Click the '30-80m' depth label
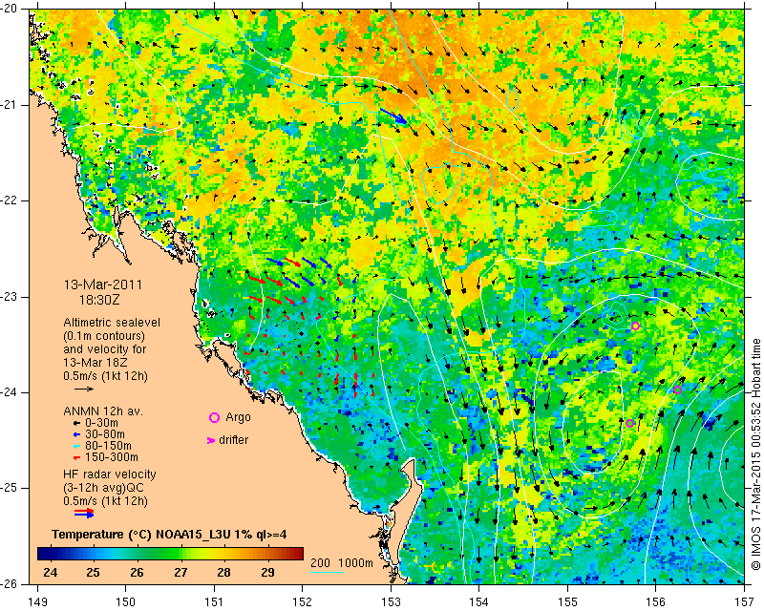This screenshot has height=611, width=764. pos(105,434)
